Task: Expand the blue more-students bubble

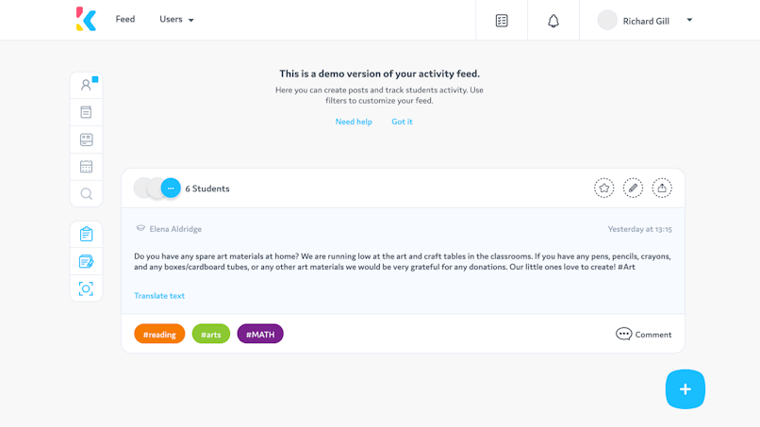Action: (171, 189)
